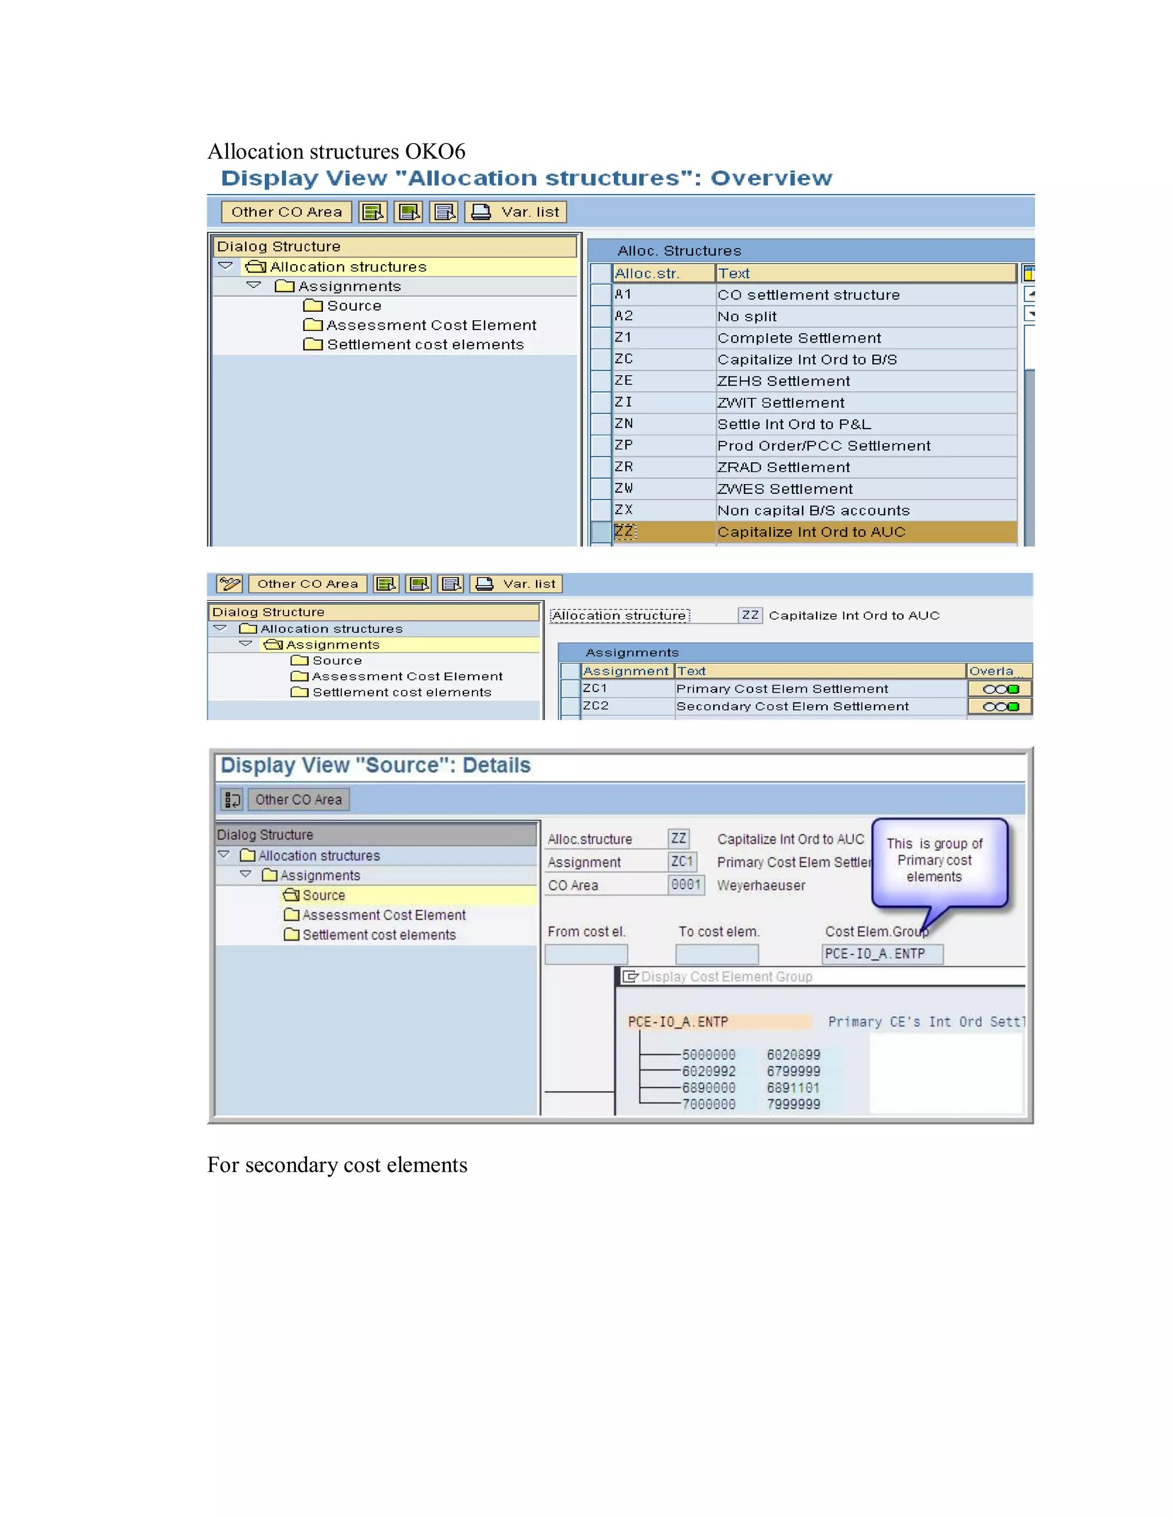Click Other CO Area button beside pencil icon

coord(308,584)
